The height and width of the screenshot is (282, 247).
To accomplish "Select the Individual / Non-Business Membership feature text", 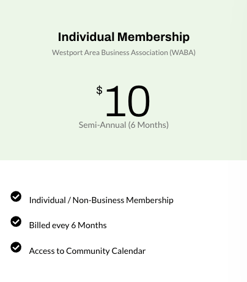I will tap(101, 200).
